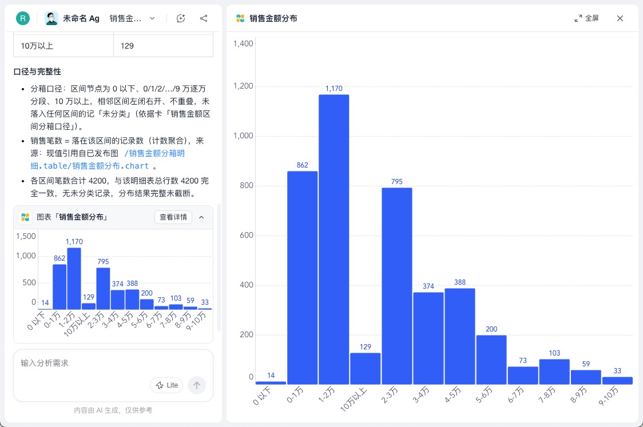
Task: Click the chart card icon beside 图表「销售金额分布」
Action: 25,217
